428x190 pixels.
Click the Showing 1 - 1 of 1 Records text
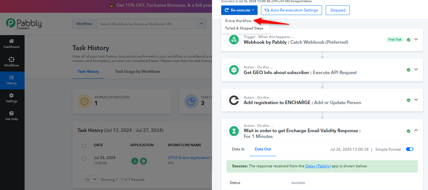click(x=123, y=179)
